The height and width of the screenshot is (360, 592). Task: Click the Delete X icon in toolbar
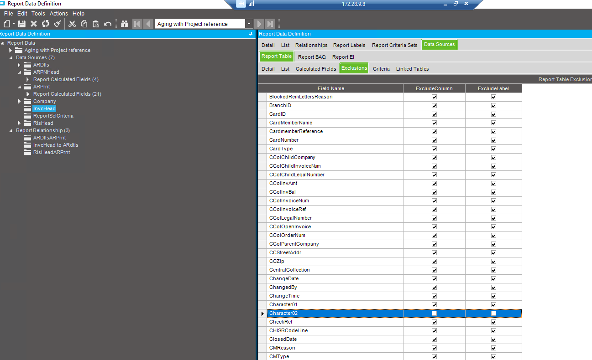click(x=34, y=24)
